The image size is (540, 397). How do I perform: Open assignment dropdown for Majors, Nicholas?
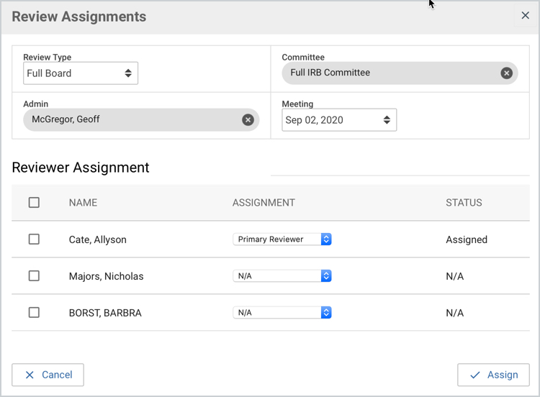pyautogui.click(x=282, y=276)
